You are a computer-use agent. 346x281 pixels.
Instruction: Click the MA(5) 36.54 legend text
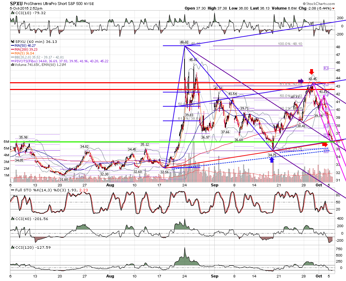(x=24, y=54)
